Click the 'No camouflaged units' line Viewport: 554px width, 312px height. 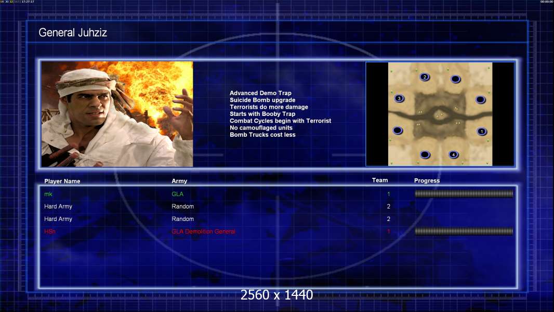(261, 127)
